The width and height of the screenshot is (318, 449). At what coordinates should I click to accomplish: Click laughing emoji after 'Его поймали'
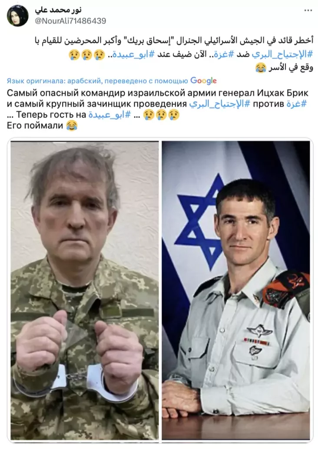click(72, 125)
